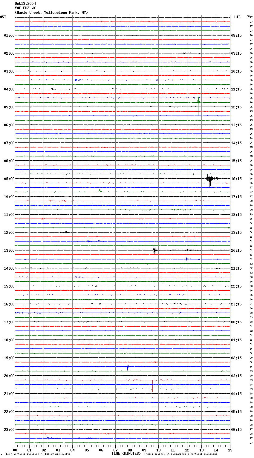The image size is (254, 458).
Task: Click the 03:15 UTC time label
Action: 236,376
